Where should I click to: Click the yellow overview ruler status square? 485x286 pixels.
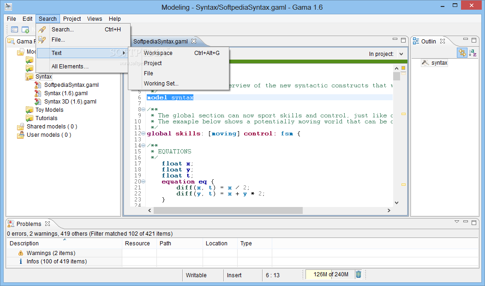click(403, 68)
